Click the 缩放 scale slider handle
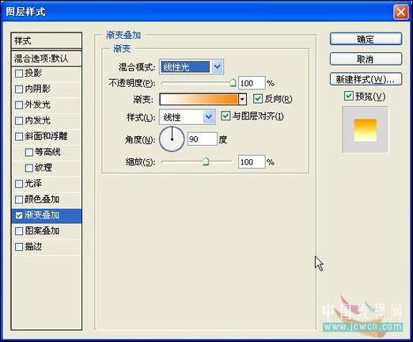 206,161
